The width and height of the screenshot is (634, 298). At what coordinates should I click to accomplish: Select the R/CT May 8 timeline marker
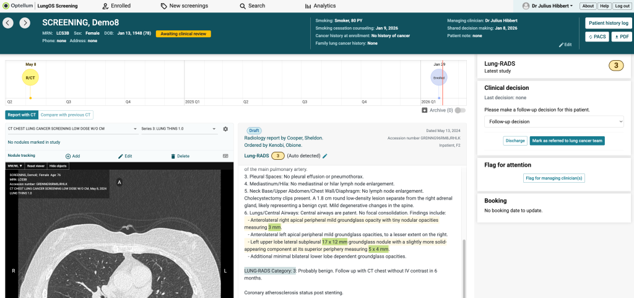point(30,77)
